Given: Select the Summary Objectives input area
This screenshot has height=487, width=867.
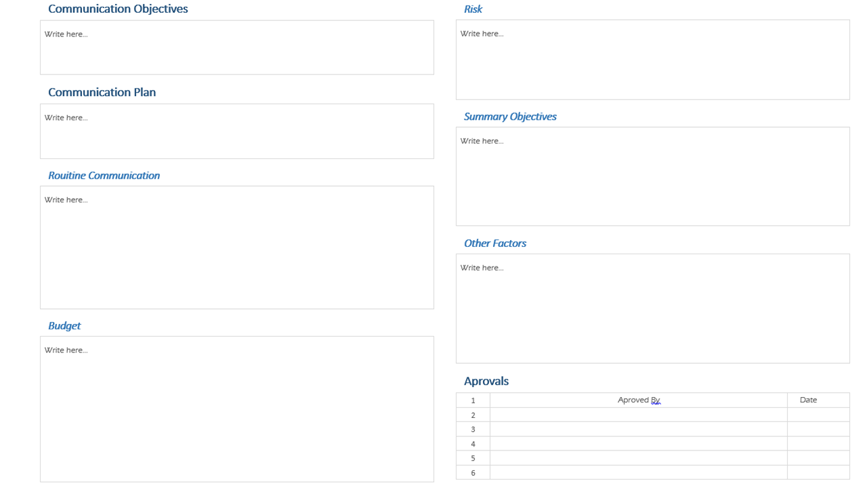Looking at the screenshot, I should coord(652,175).
